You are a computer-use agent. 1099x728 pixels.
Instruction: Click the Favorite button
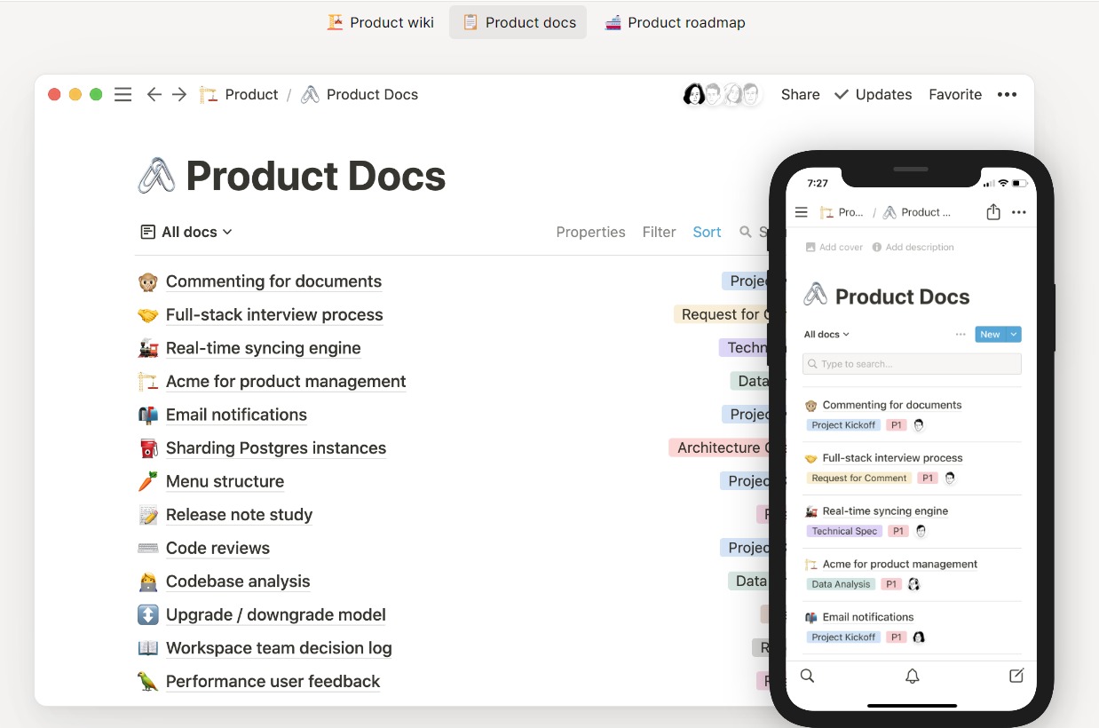tap(954, 94)
